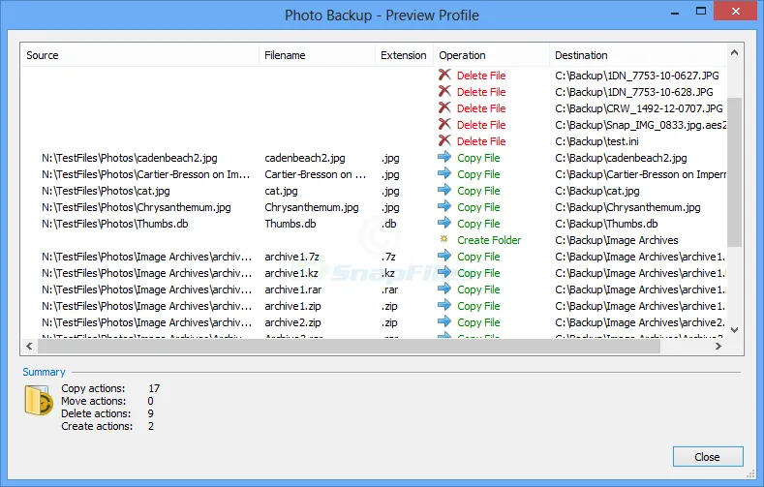Image resolution: width=764 pixels, height=487 pixels.
Task: Click Copy File text for Chrysanthemum.jpg row
Action: tap(478, 207)
